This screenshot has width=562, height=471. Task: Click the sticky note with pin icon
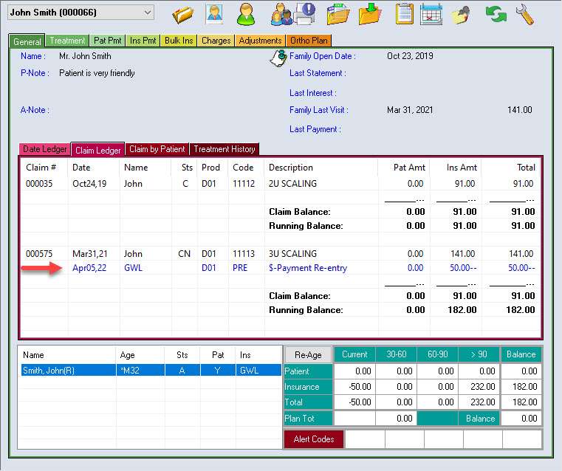(x=461, y=15)
